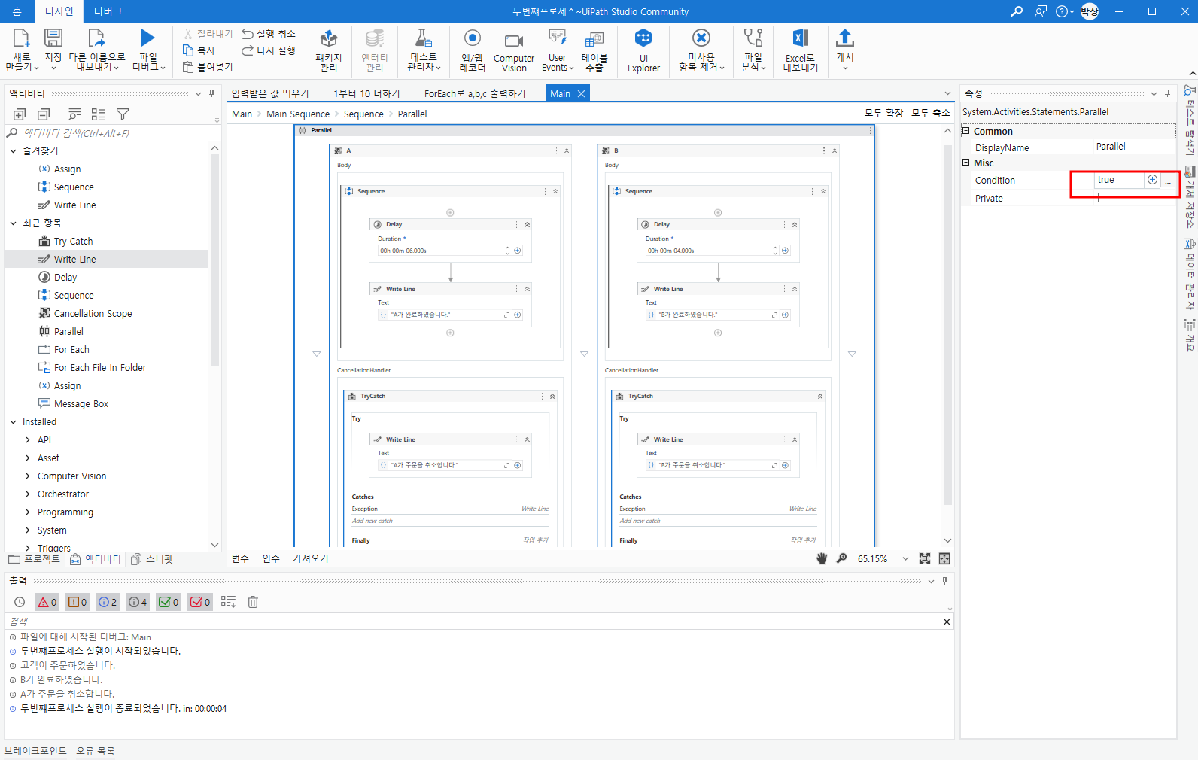The width and height of the screenshot is (1198, 760).
Task: Click Remove Unused (미사용 항목 제거) icon
Action: (701, 38)
